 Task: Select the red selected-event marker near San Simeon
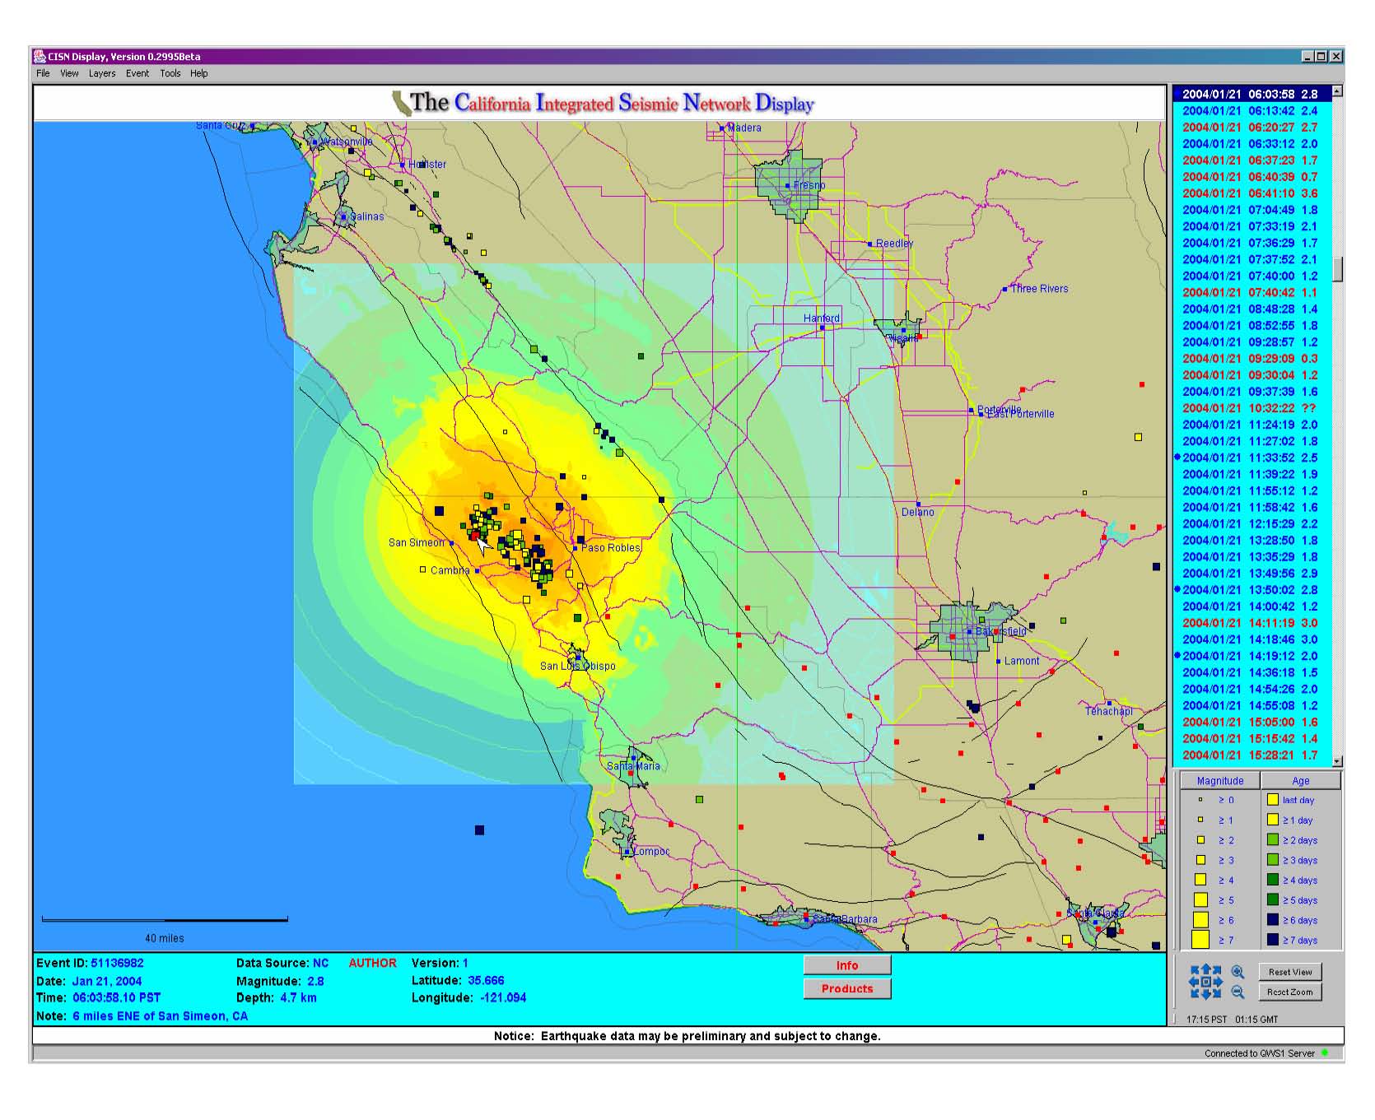click(x=475, y=535)
